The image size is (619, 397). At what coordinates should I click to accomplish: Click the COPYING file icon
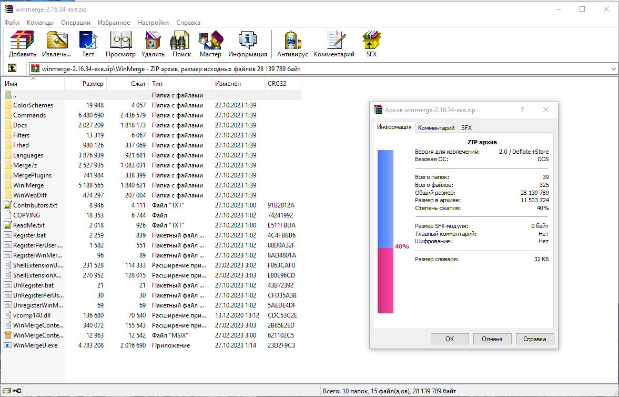click(8, 215)
